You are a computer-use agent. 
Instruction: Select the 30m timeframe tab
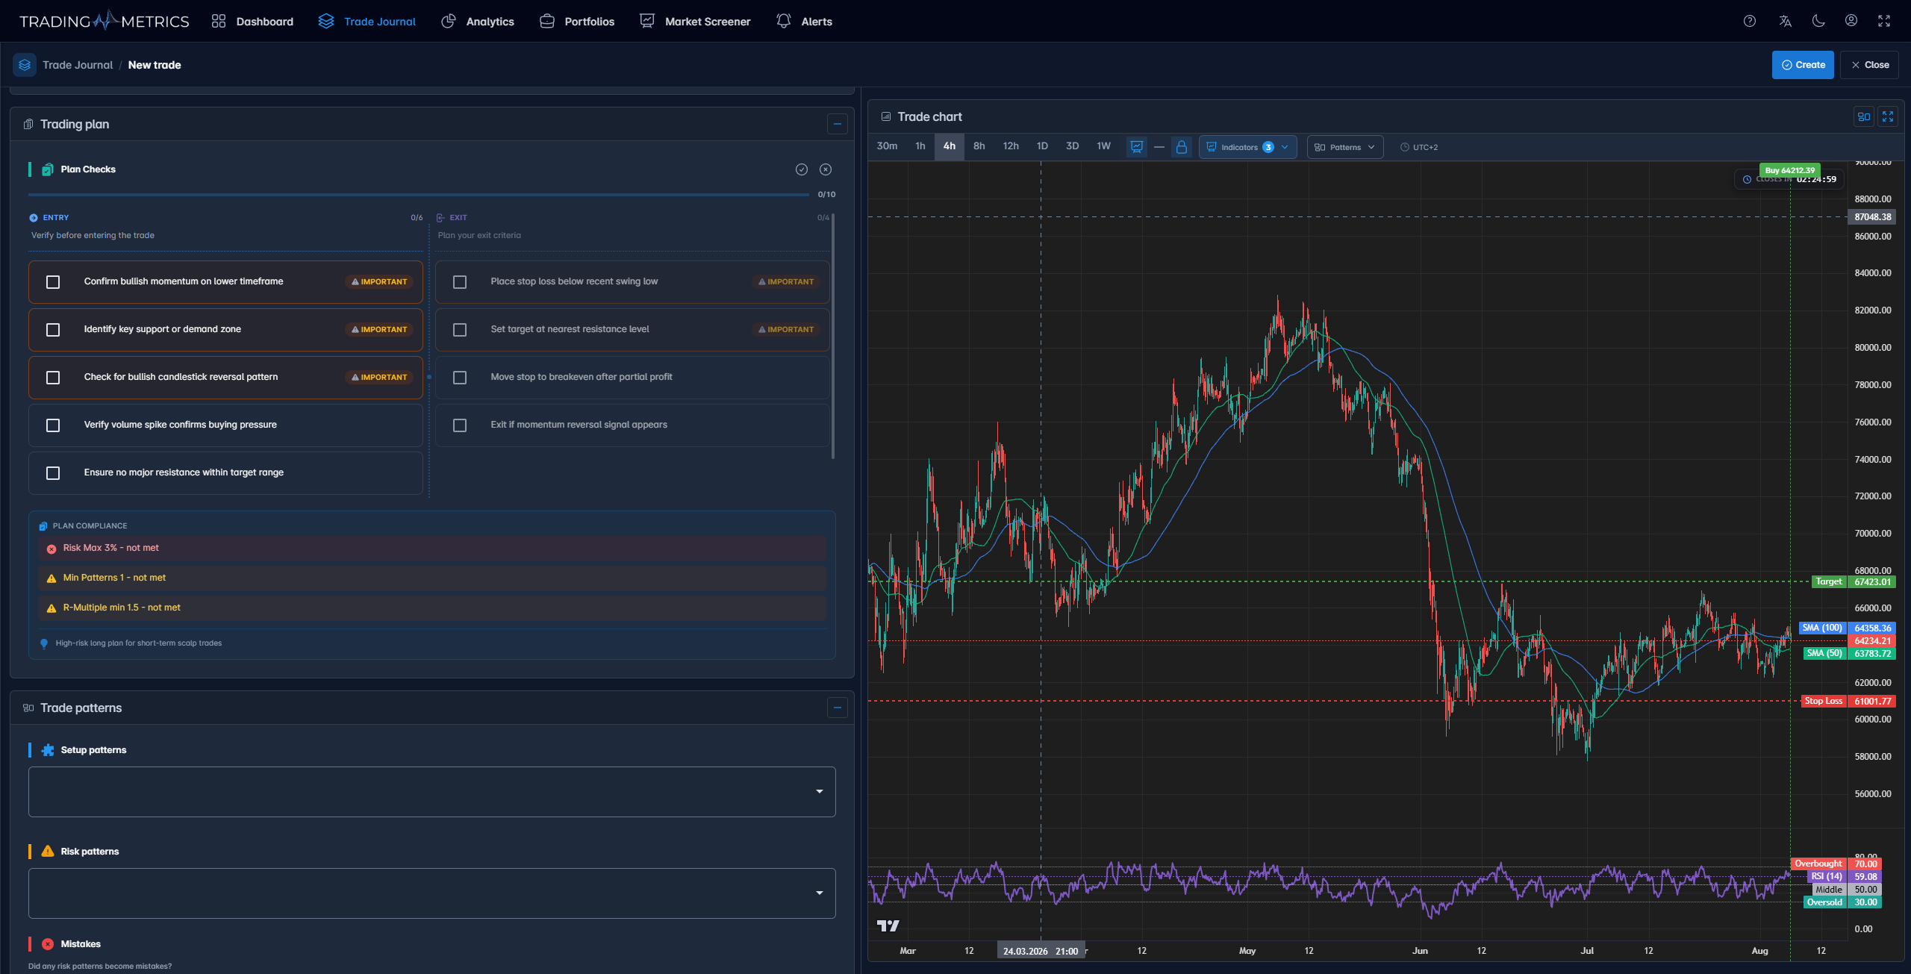tap(887, 146)
